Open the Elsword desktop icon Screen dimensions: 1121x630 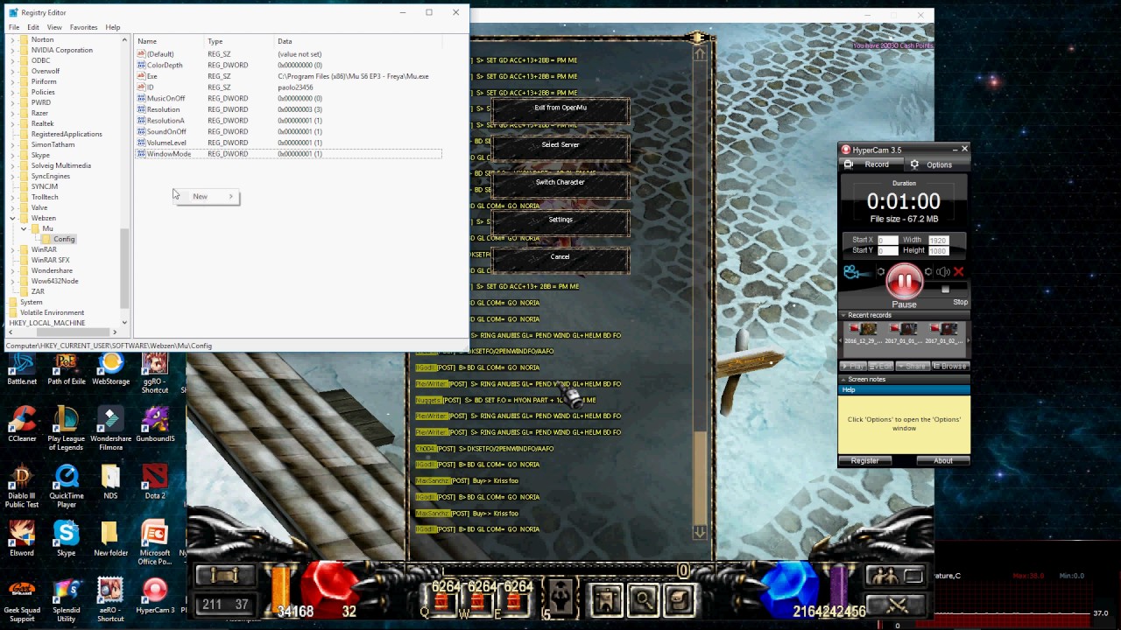tap(22, 539)
